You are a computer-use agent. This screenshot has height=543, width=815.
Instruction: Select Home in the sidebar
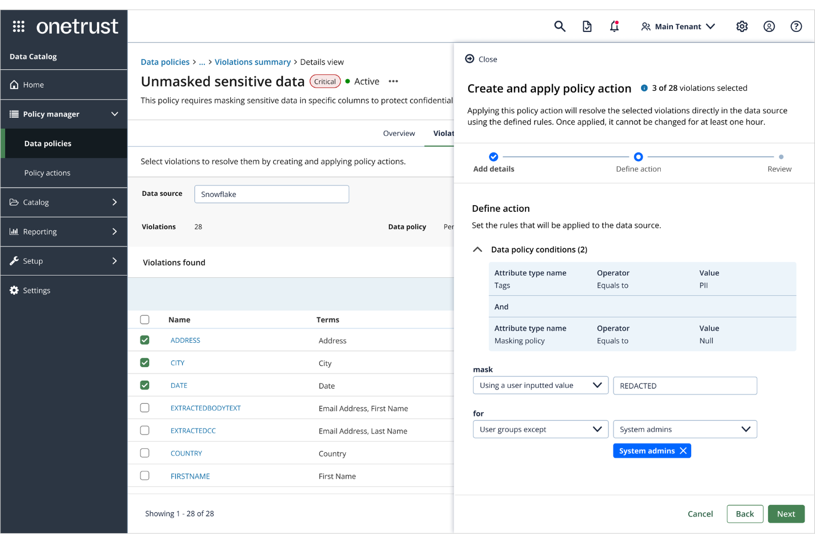[x=32, y=84]
